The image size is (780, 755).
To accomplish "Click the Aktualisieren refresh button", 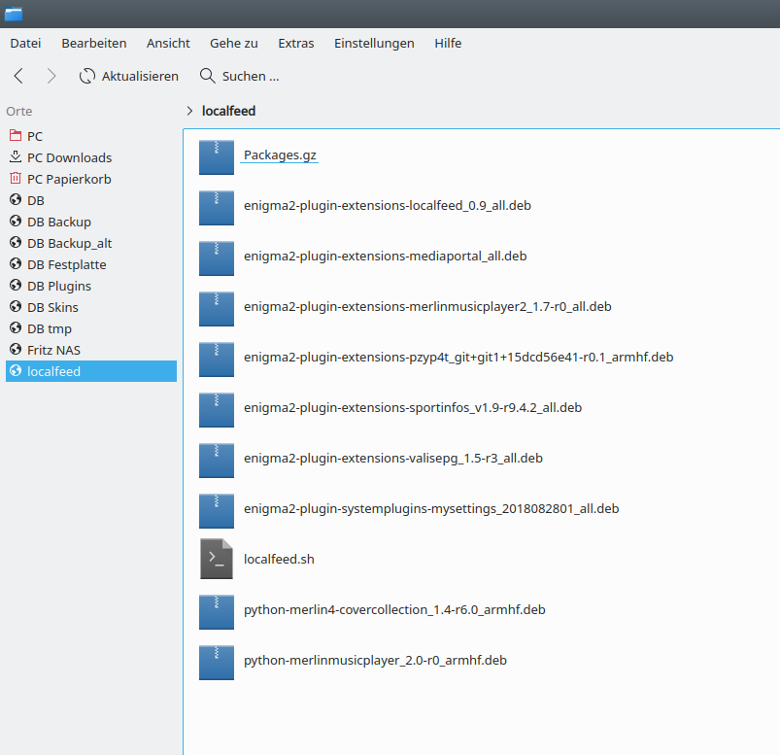I will tap(128, 76).
